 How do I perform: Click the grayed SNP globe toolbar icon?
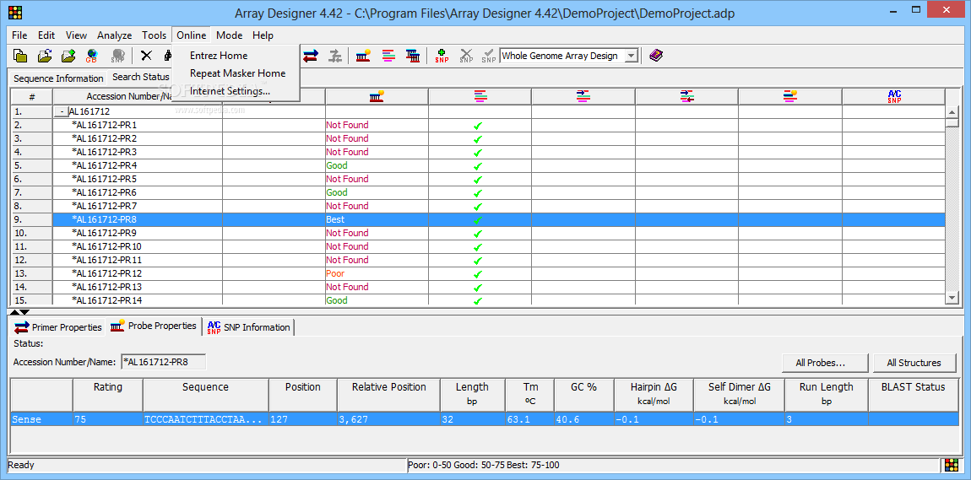tap(117, 56)
